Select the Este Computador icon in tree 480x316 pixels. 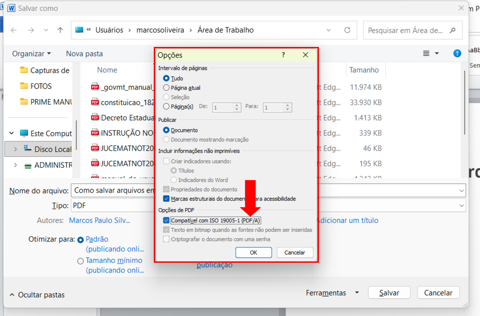click(x=24, y=134)
